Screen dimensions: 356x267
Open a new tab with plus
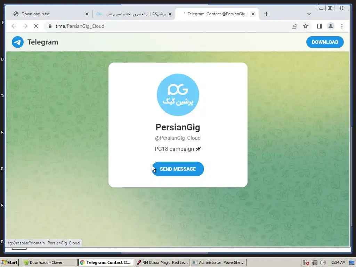pyautogui.click(x=266, y=14)
